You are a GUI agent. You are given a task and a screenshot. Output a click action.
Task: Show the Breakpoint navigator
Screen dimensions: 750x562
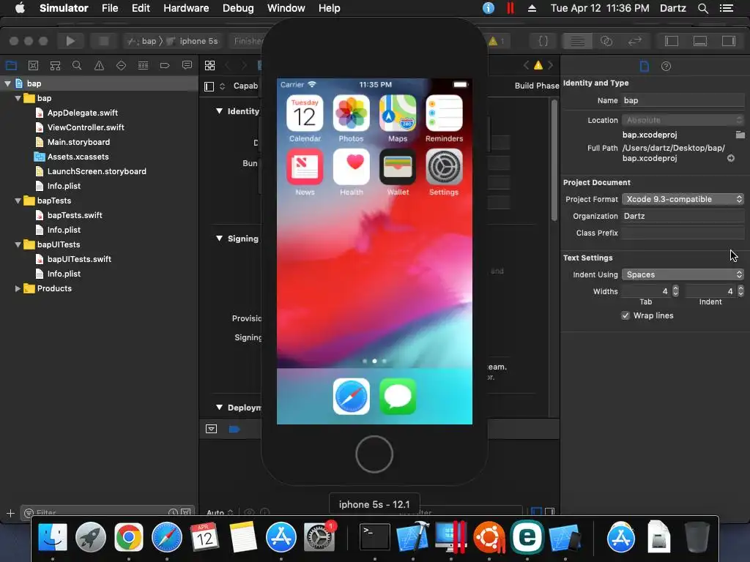click(165, 65)
